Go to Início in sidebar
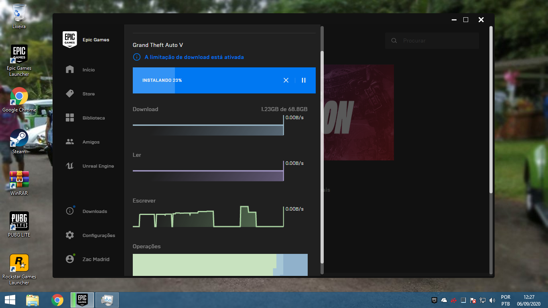548x308 pixels. pos(89,70)
